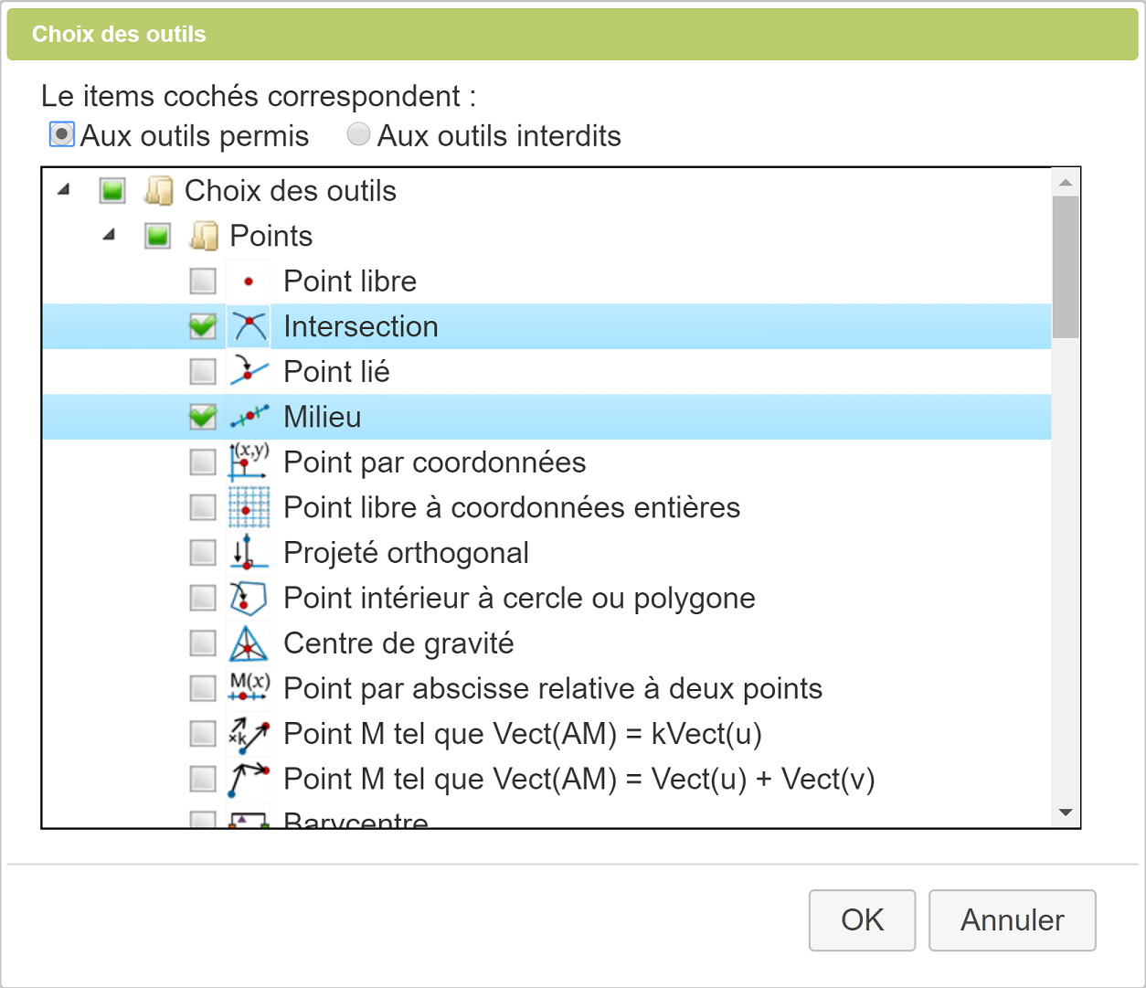Confirm the selection with OK
Screen dimensions: 1146x988
862,920
